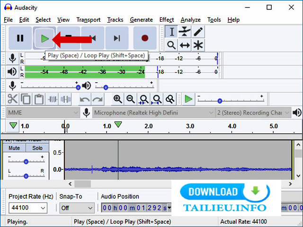Image resolution: width=303 pixels, height=227 pixels.
Task: Click vertical scrollbar down arrow
Action: tap(298, 175)
